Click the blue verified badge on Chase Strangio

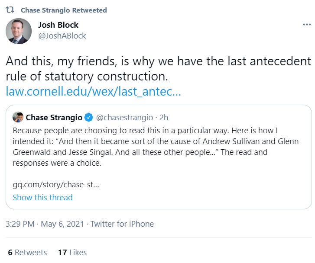click(88, 117)
